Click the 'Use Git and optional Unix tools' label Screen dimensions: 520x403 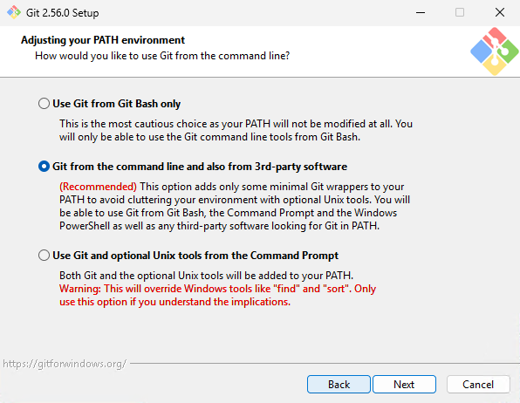click(x=195, y=256)
